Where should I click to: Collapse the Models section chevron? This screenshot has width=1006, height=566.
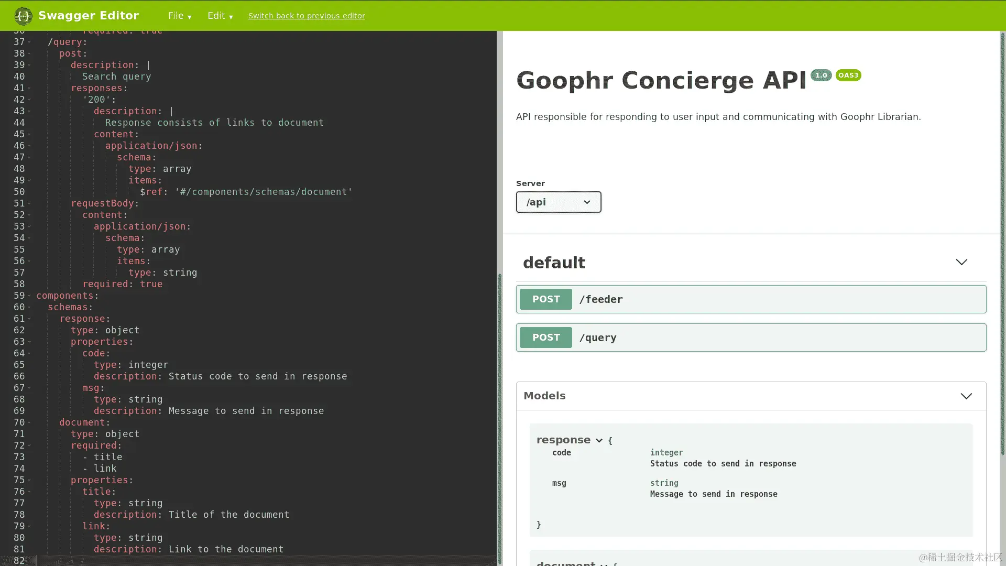tap(966, 396)
